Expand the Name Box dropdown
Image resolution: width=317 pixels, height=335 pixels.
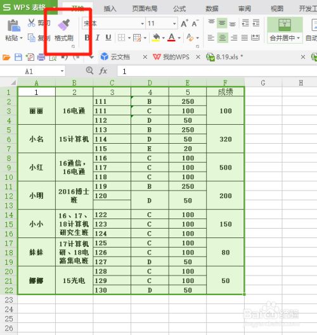(62, 71)
